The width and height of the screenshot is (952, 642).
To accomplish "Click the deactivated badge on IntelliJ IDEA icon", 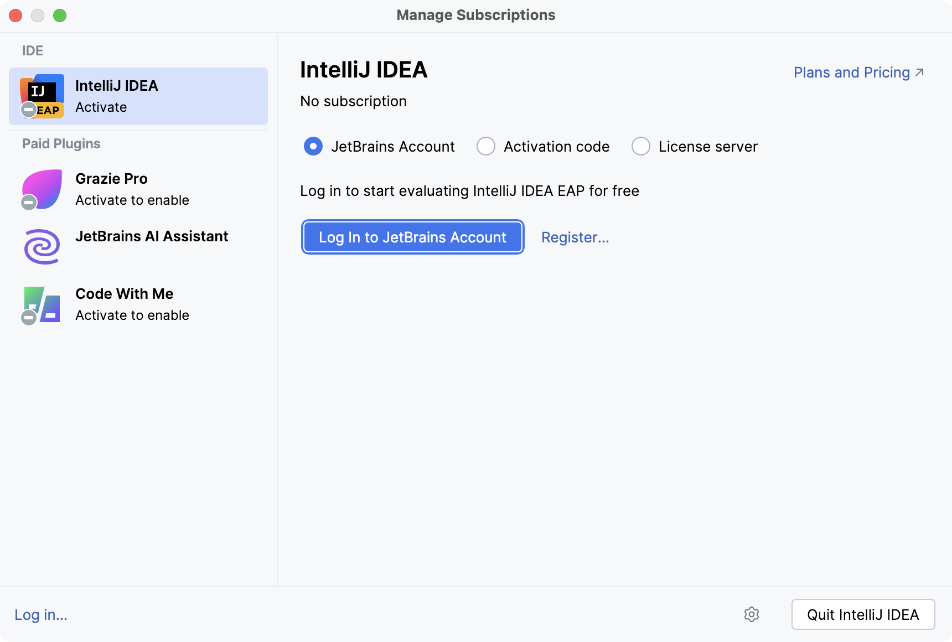I will click(x=28, y=109).
